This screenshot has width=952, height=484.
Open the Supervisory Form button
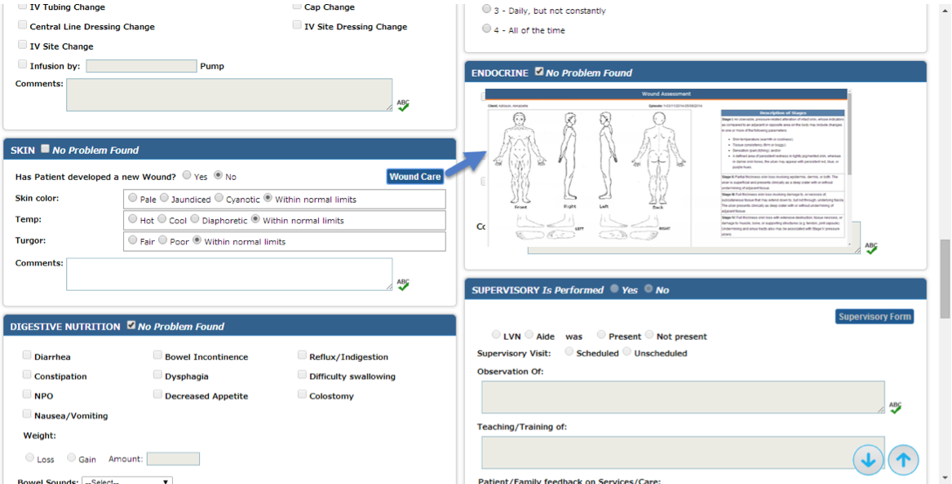coord(875,317)
